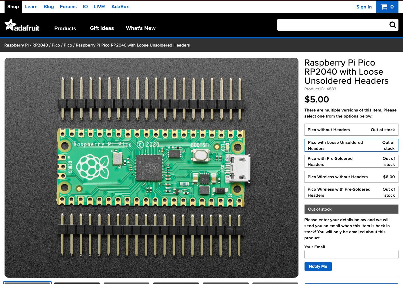This screenshot has width=403, height=284.
Task: Select Pico Wireless with Pre-Soldered Headers
Action: point(351,192)
